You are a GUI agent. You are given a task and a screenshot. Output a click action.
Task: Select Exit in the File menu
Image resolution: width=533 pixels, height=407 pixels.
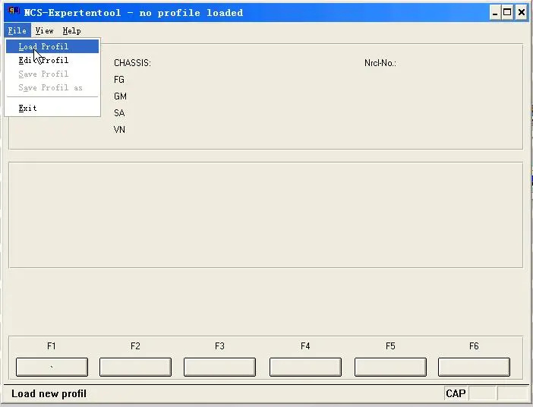tap(52, 108)
